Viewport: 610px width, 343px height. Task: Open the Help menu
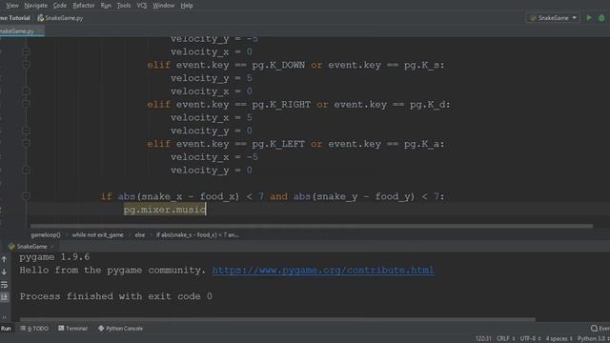tap(187, 6)
